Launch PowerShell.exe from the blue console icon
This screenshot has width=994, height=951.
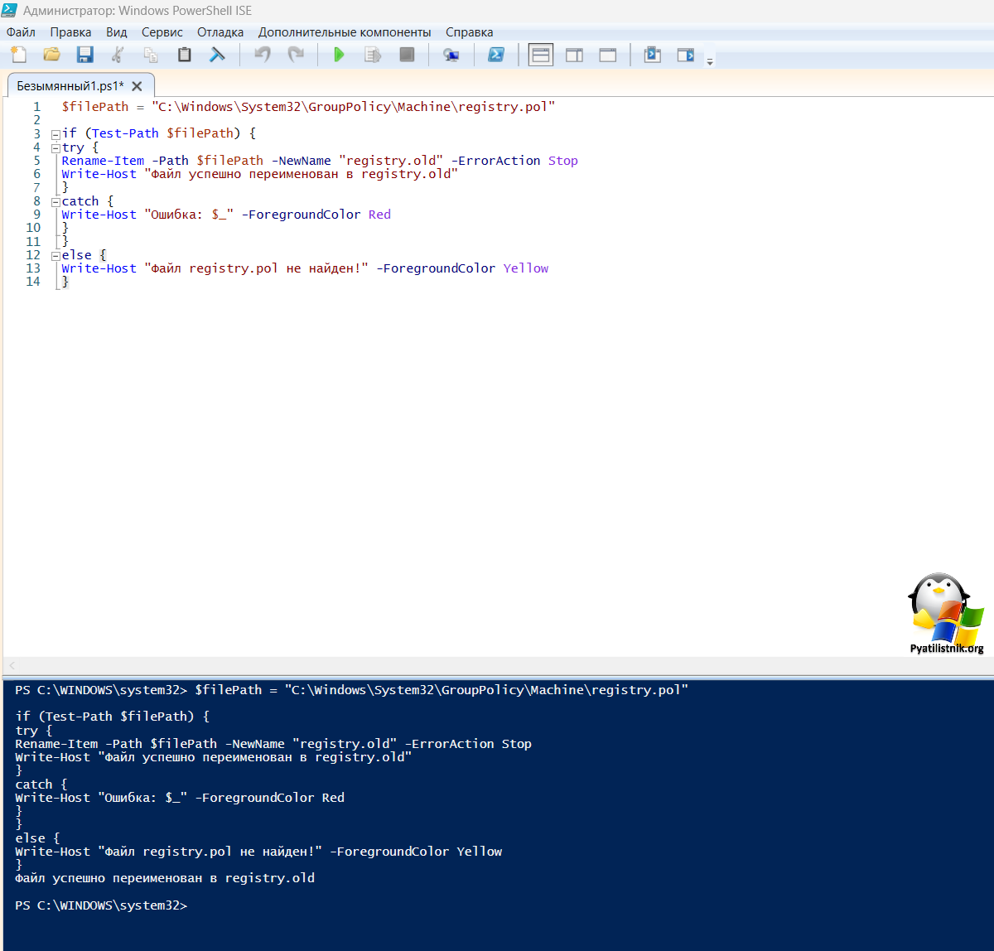click(x=496, y=55)
